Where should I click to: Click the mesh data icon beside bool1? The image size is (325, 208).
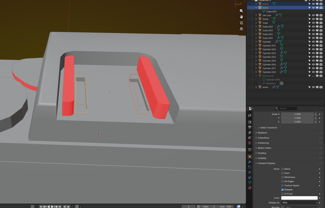coord(274,4)
